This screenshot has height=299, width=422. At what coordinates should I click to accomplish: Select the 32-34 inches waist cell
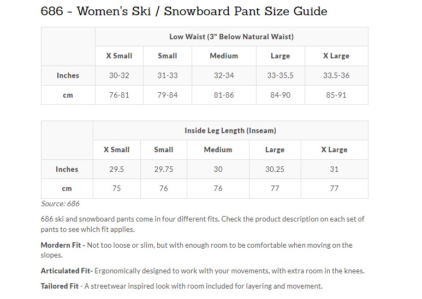coord(224,75)
